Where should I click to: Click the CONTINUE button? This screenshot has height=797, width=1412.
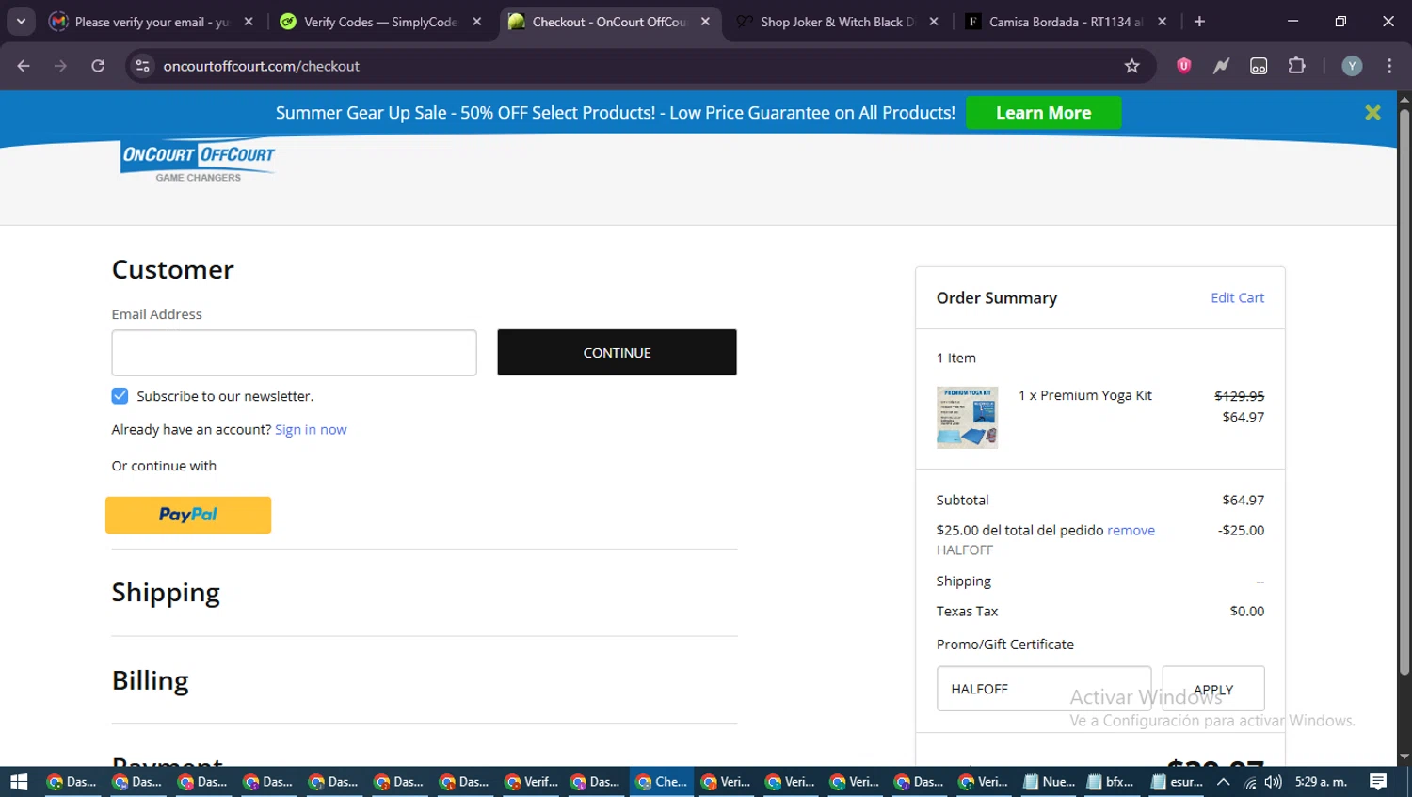pyautogui.click(x=617, y=352)
